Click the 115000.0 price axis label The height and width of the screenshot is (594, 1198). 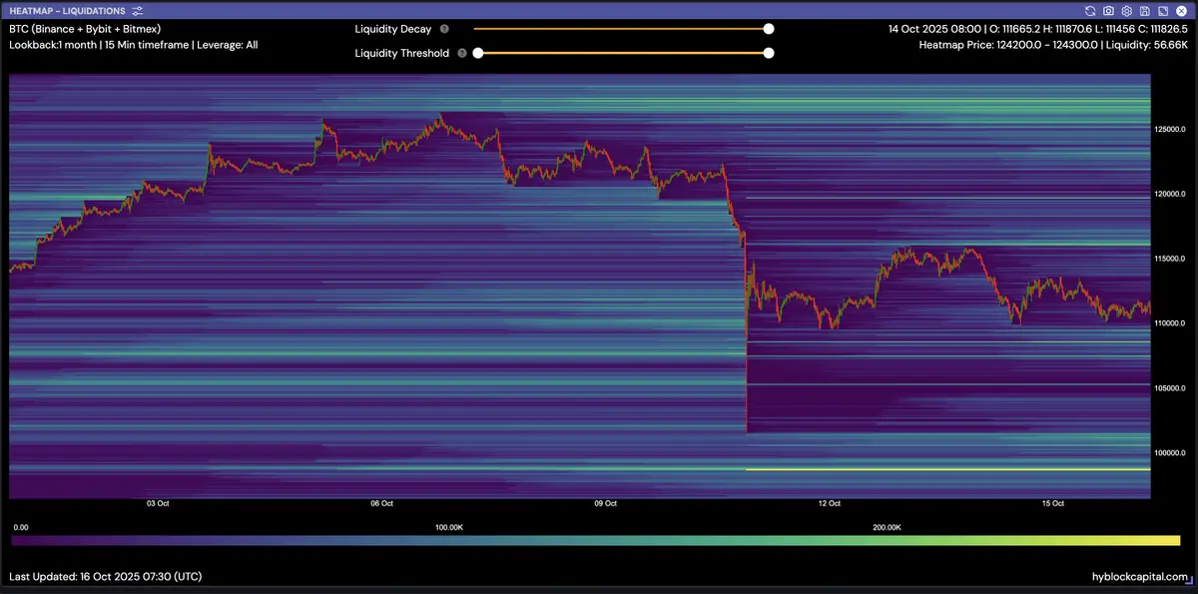click(1171, 259)
